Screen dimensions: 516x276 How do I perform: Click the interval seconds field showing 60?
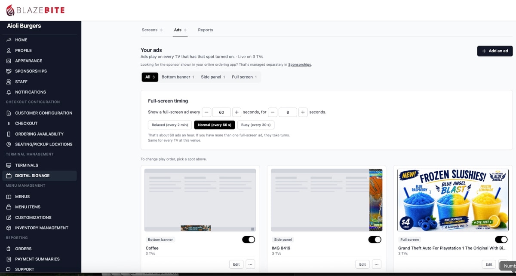point(221,112)
